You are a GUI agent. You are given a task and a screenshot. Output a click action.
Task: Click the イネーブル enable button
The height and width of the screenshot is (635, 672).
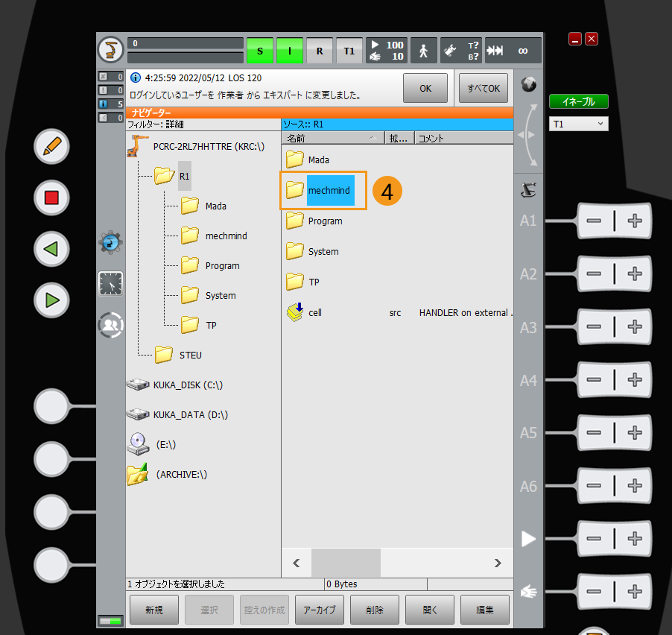pyautogui.click(x=579, y=101)
